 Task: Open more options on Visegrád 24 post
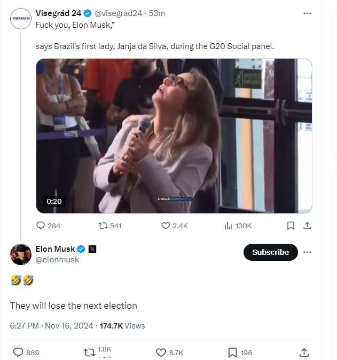point(307,13)
